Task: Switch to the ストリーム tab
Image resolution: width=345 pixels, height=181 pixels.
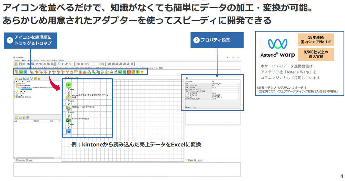Action: pyautogui.click(x=198, y=161)
